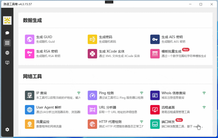Click the Whois 信息查询 title text
Viewport: 218px width, 138px height.
click(173, 93)
